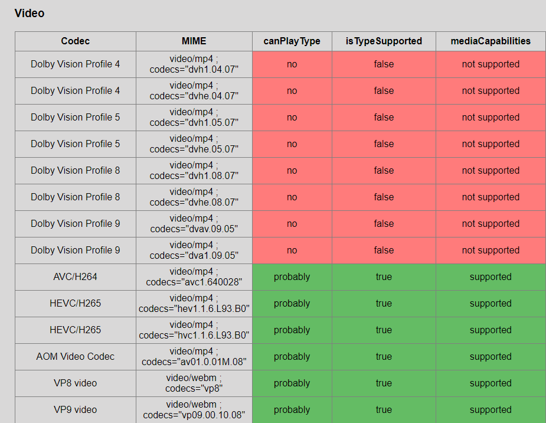Select the "isTypeSupported" column header
This screenshot has height=423, width=546.
(384, 41)
